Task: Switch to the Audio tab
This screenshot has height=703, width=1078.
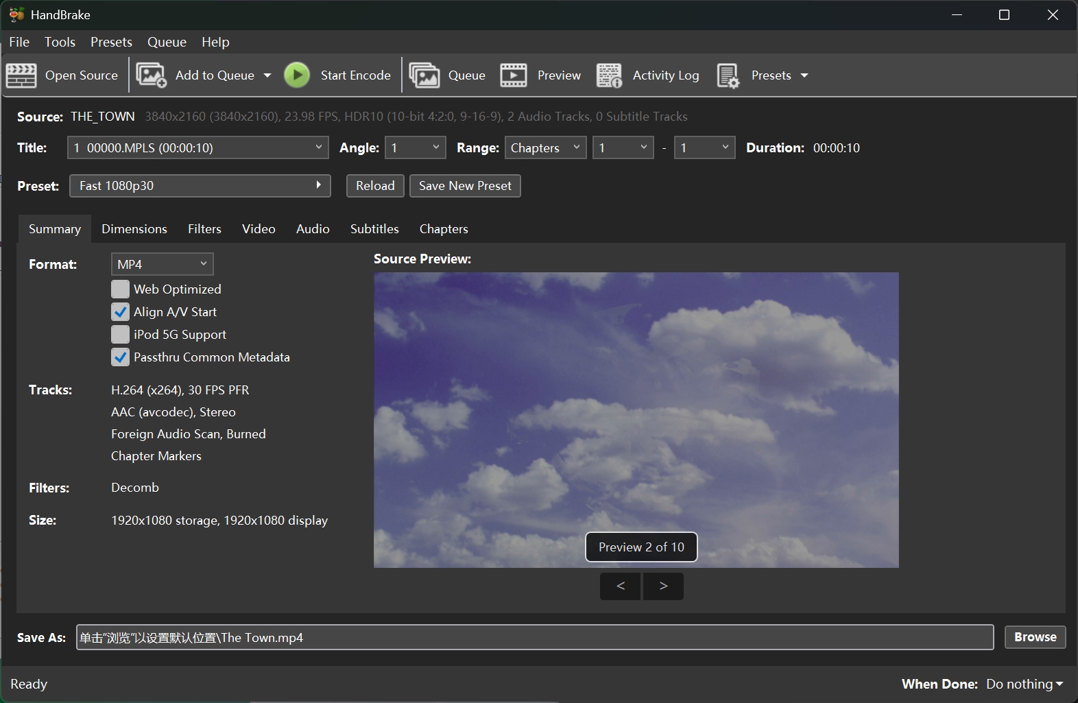Action: 313,229
